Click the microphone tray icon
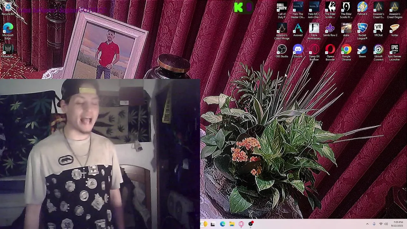This screenshot has width=407, height=229. (x=374, y=224)
